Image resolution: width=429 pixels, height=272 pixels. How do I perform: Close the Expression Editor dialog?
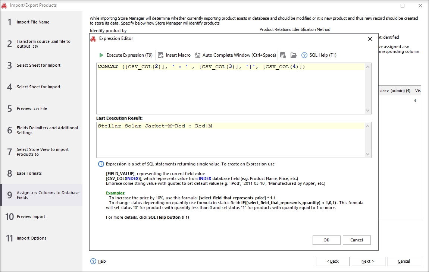(370, 39)
